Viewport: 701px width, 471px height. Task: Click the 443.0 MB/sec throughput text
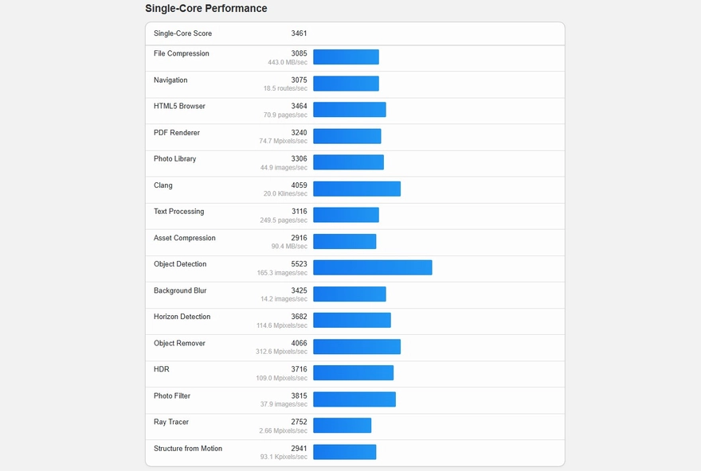[288, 63]
